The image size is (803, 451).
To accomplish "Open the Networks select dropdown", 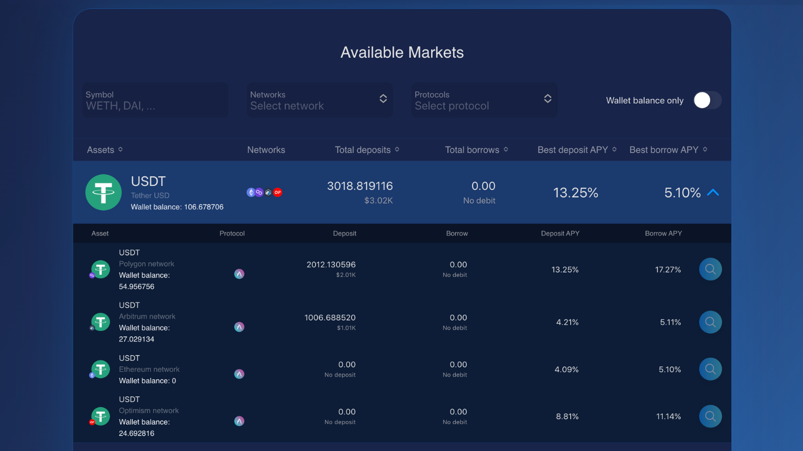I will tap(320, 100).
